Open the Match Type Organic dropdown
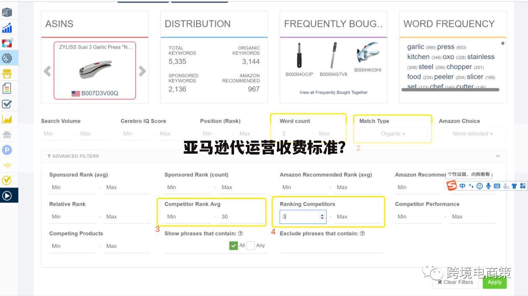This screenshot has height=296, width=528. pyautogui.click(x=393, y=134)
